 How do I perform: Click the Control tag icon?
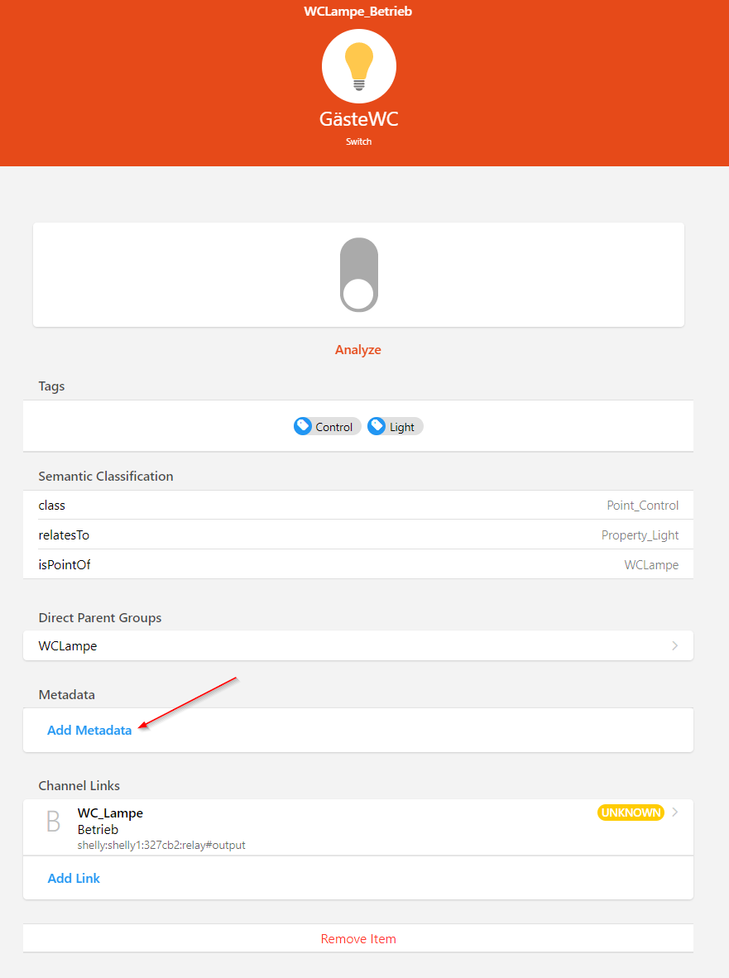click(x=303, y=426)
